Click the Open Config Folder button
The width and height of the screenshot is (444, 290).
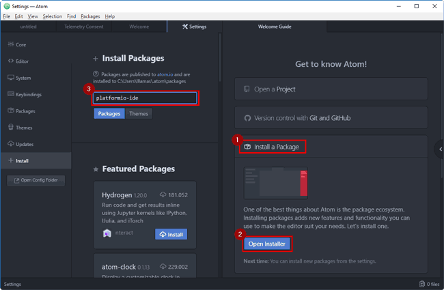[36, 180]
